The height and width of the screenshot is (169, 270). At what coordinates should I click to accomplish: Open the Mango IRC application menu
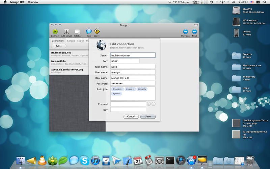click(18, 2)
